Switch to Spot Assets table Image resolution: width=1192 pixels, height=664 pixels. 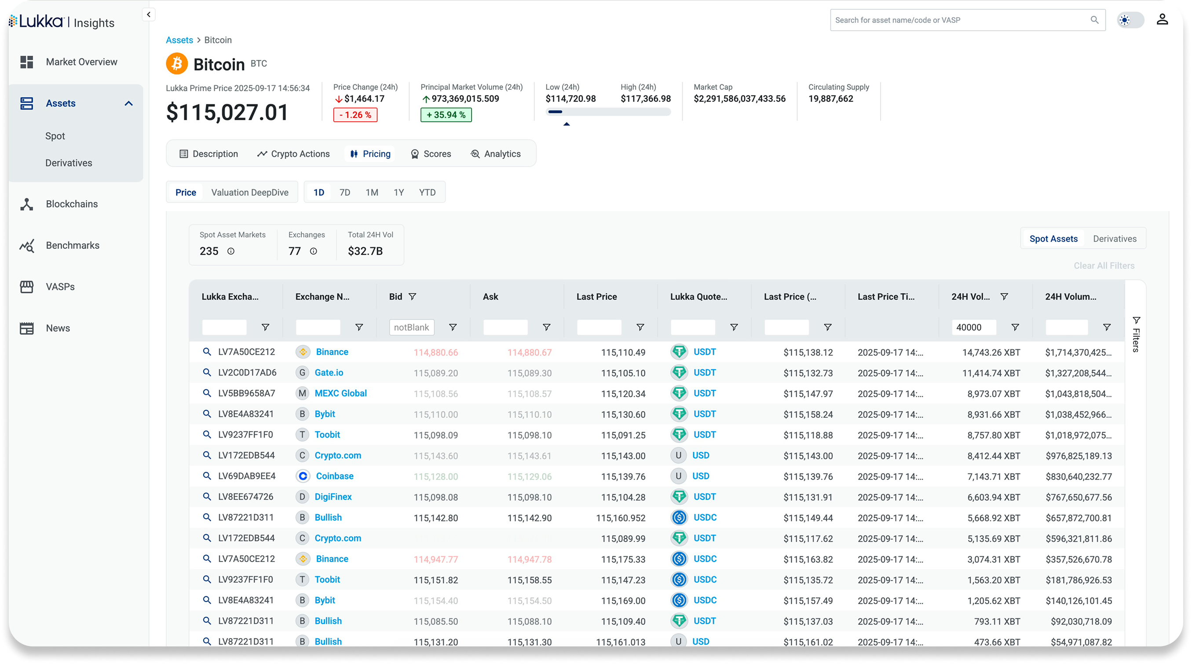pyautogui.click(x=1053, y=239)
